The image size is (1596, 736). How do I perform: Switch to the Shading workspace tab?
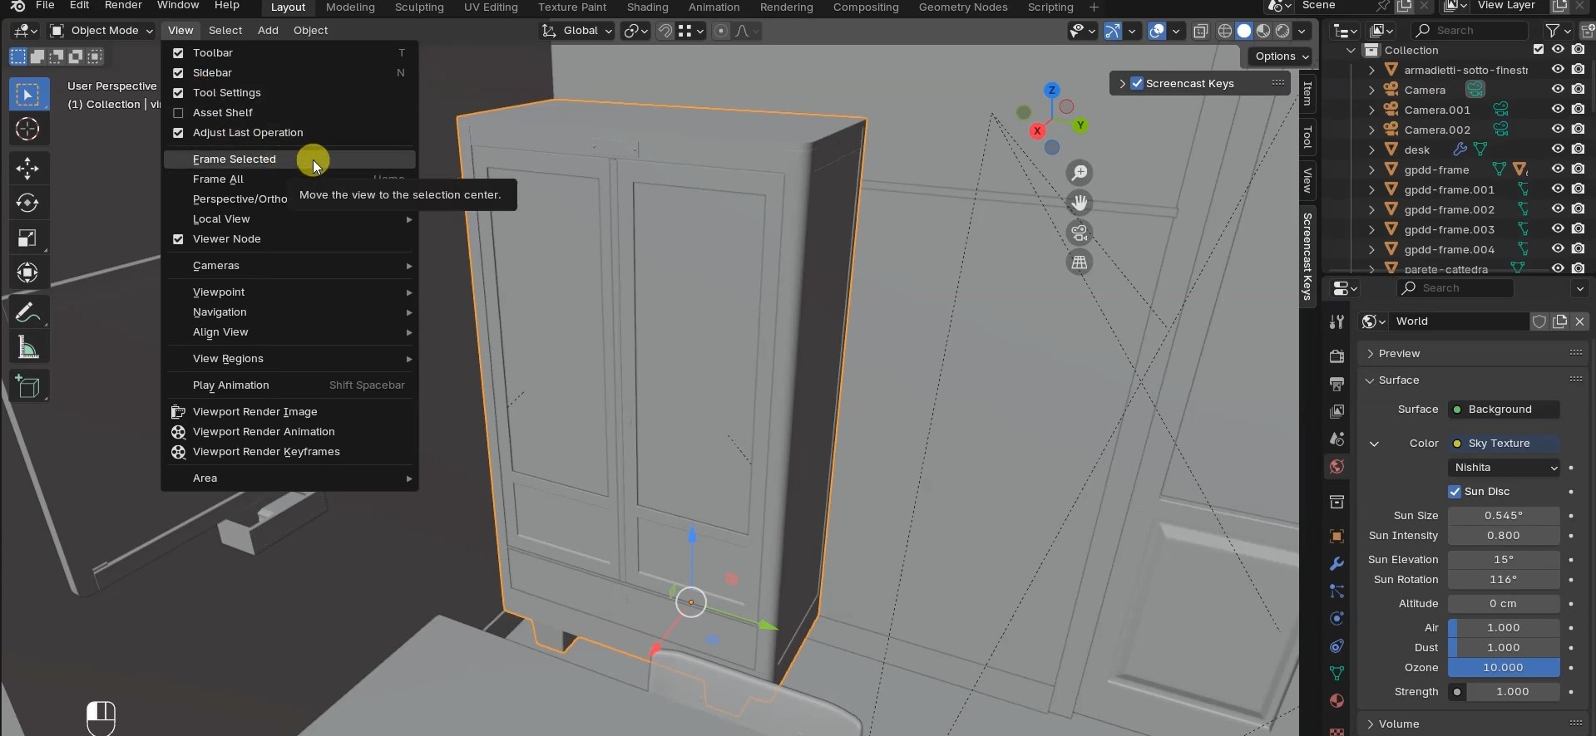(x=647, y=7)
